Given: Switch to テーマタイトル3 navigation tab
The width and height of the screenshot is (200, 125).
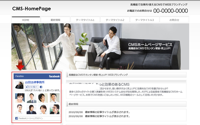Looking at the screenshot, I should [144, 20].
